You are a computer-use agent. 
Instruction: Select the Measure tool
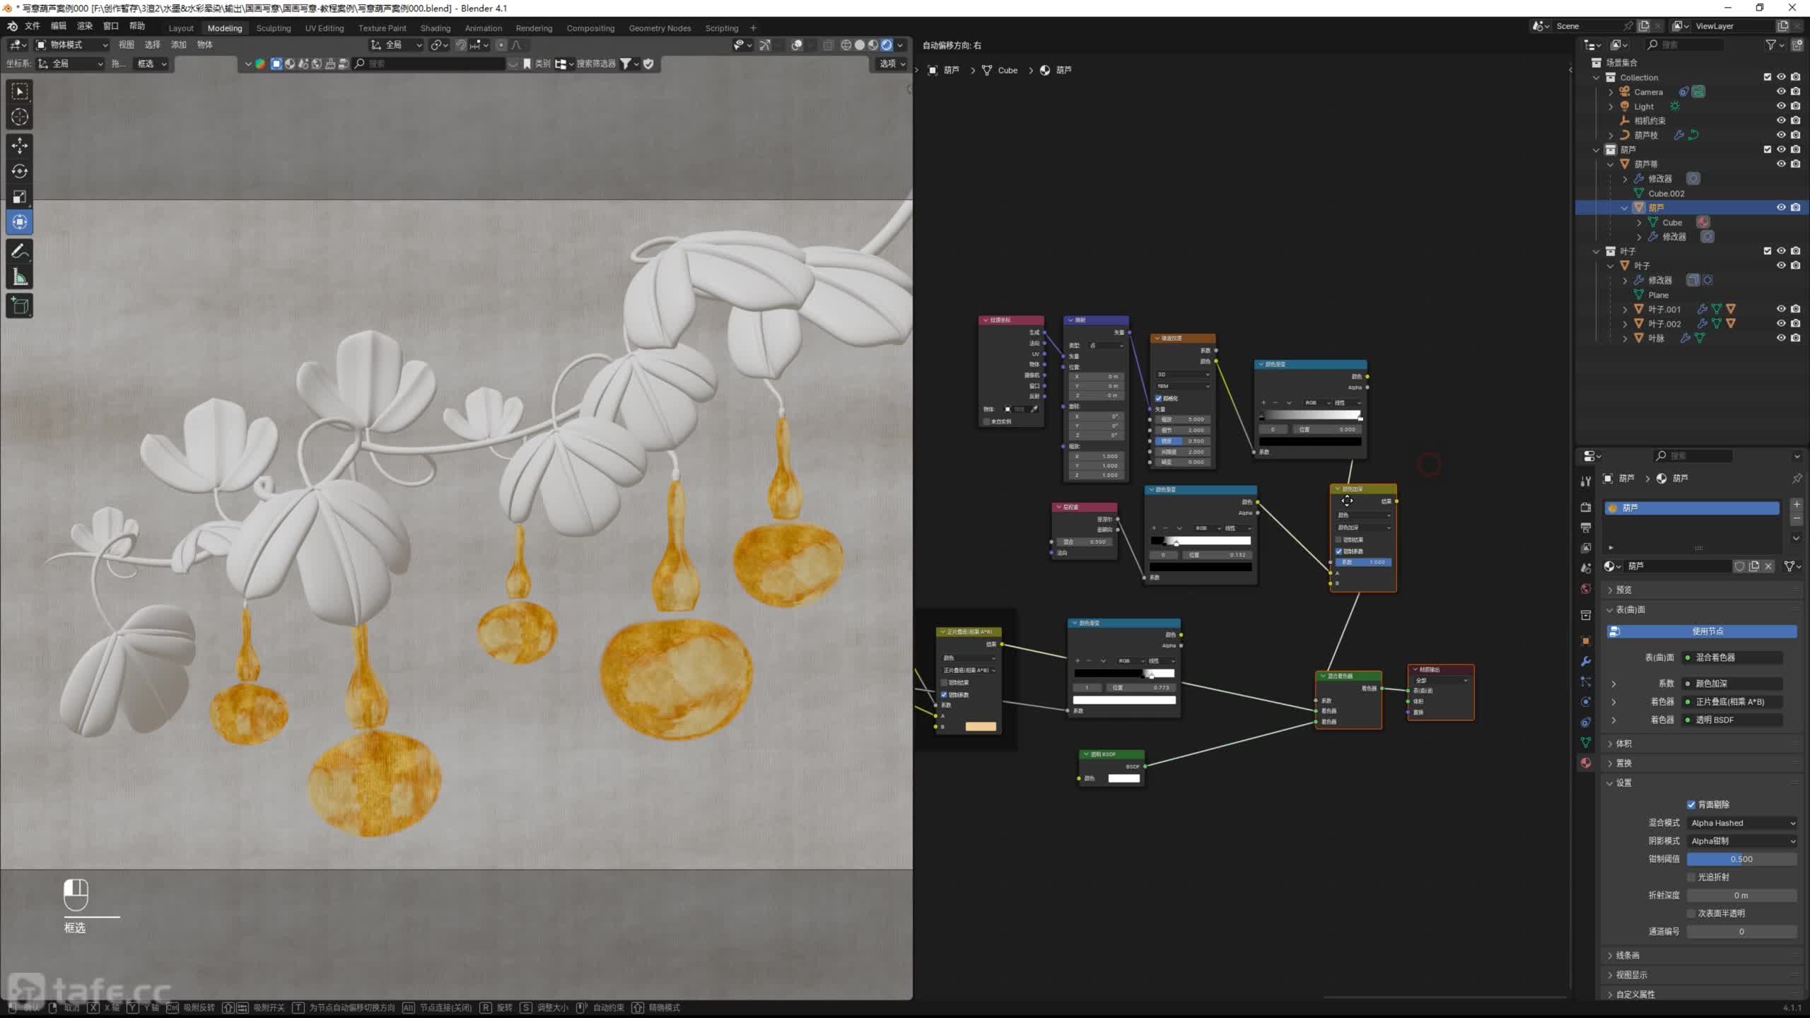[20, 278]
